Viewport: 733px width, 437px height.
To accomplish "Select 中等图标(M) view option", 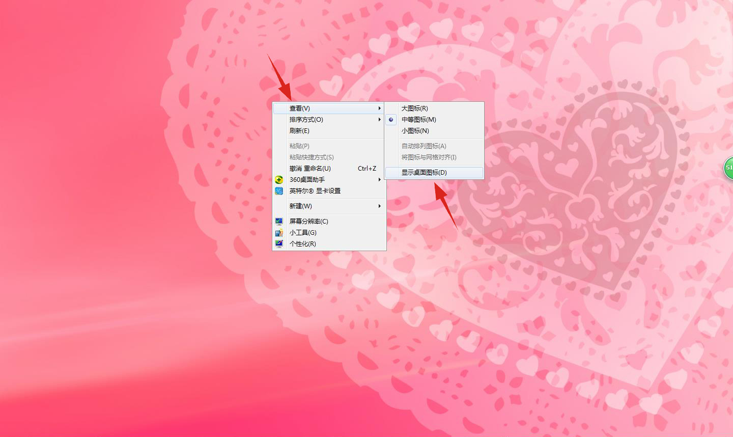I will tap(434, 120).
